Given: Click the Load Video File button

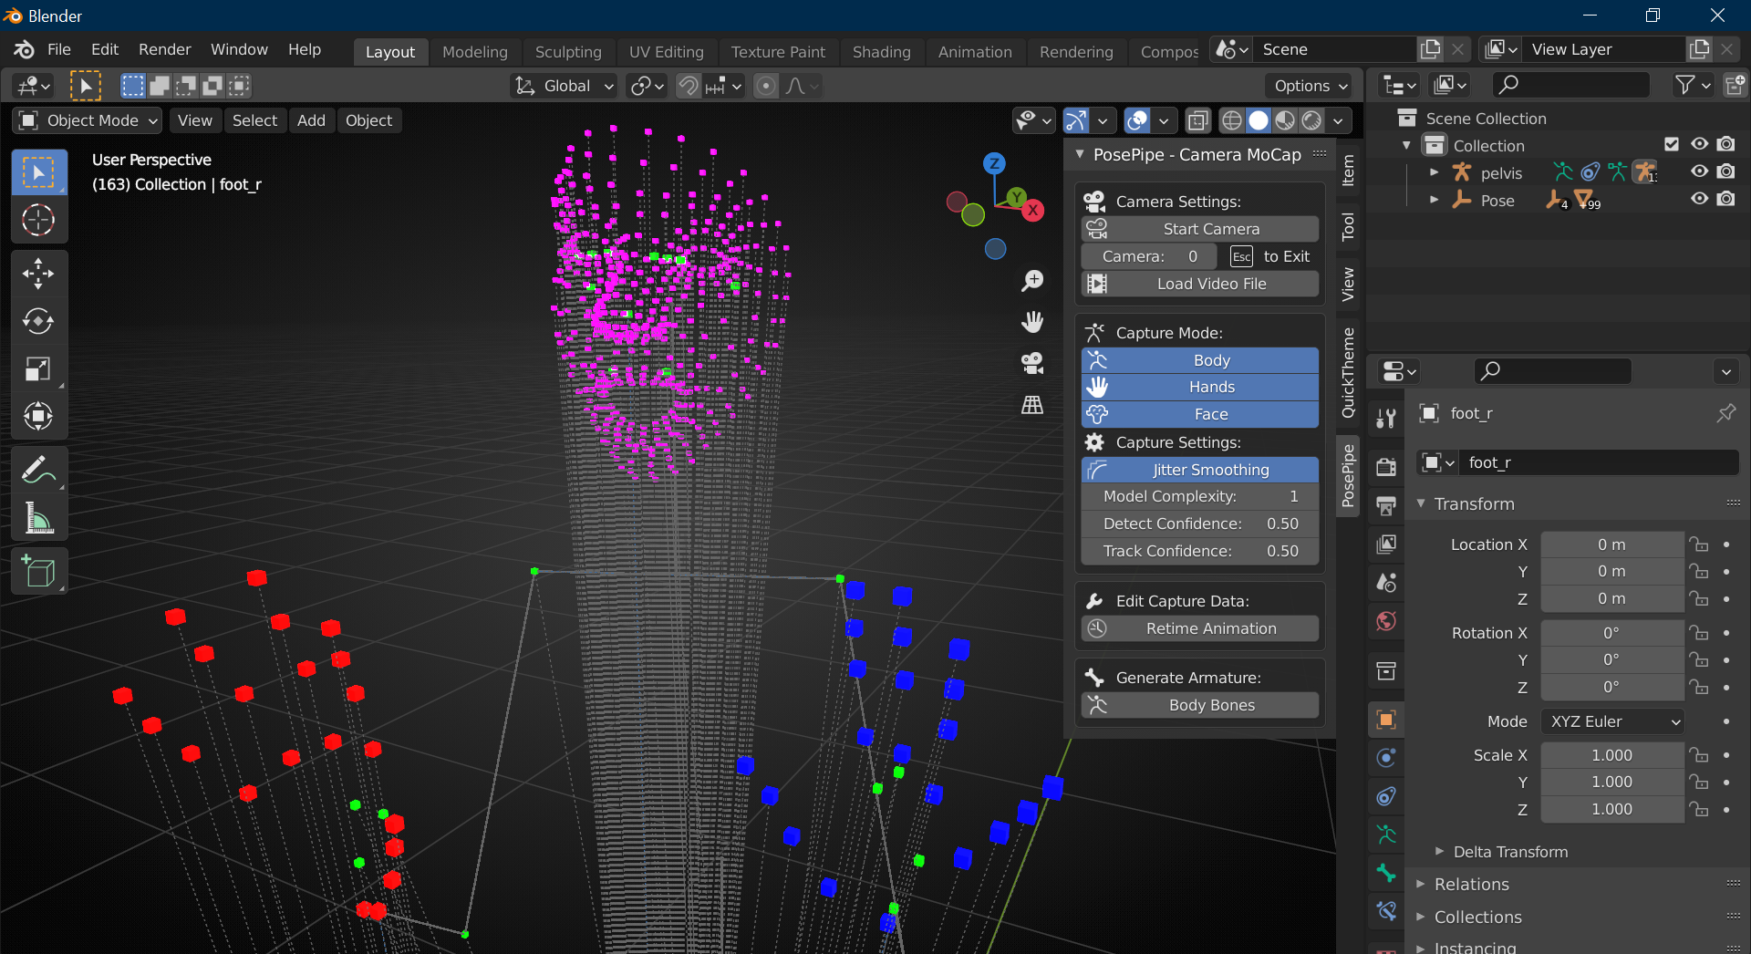Looking at the screenshot, I should tap(1199, 284).
